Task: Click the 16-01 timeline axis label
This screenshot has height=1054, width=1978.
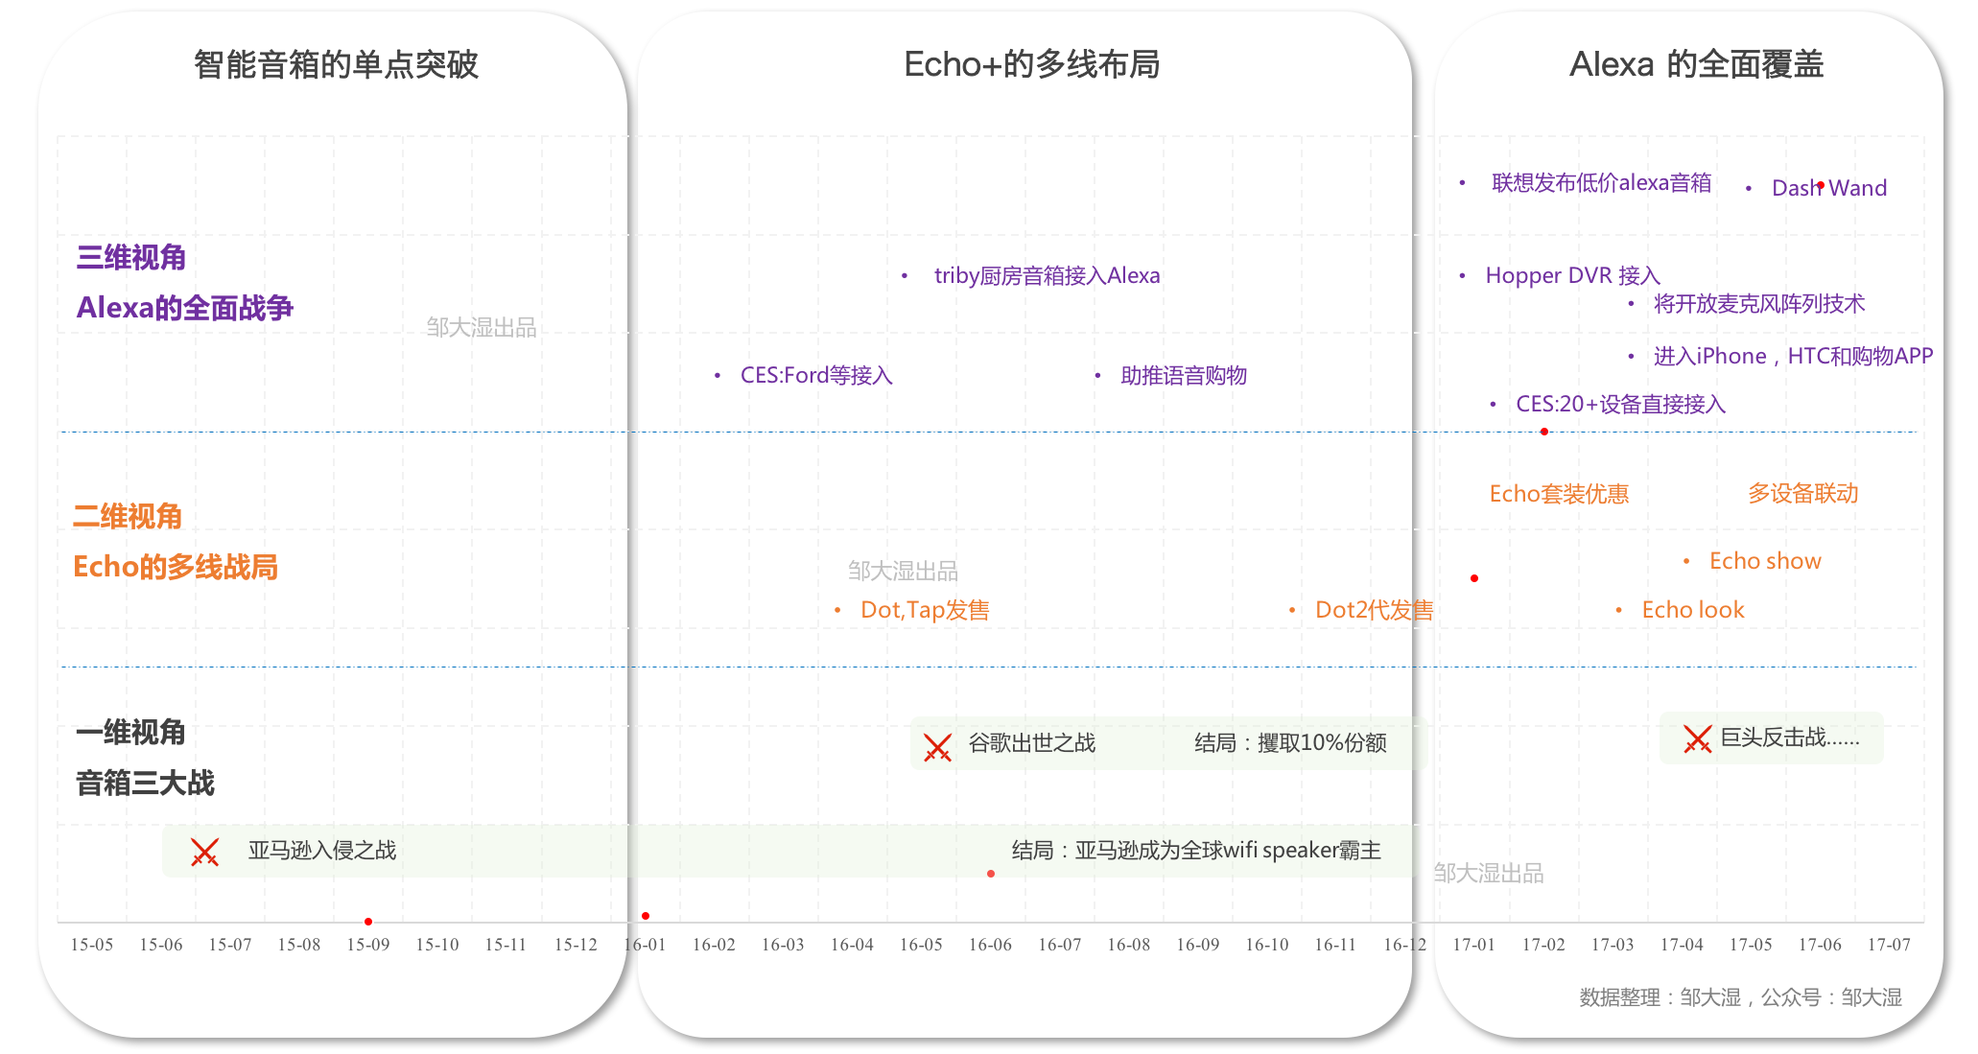Action: [x=645, y=945]
